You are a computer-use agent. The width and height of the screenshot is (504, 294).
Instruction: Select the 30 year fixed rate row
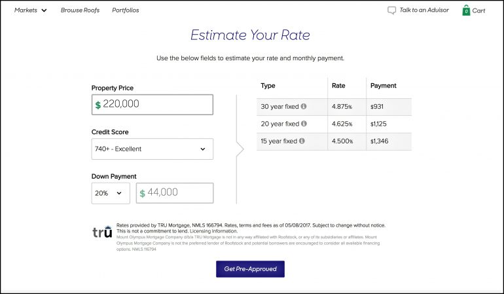pos(334,107)
